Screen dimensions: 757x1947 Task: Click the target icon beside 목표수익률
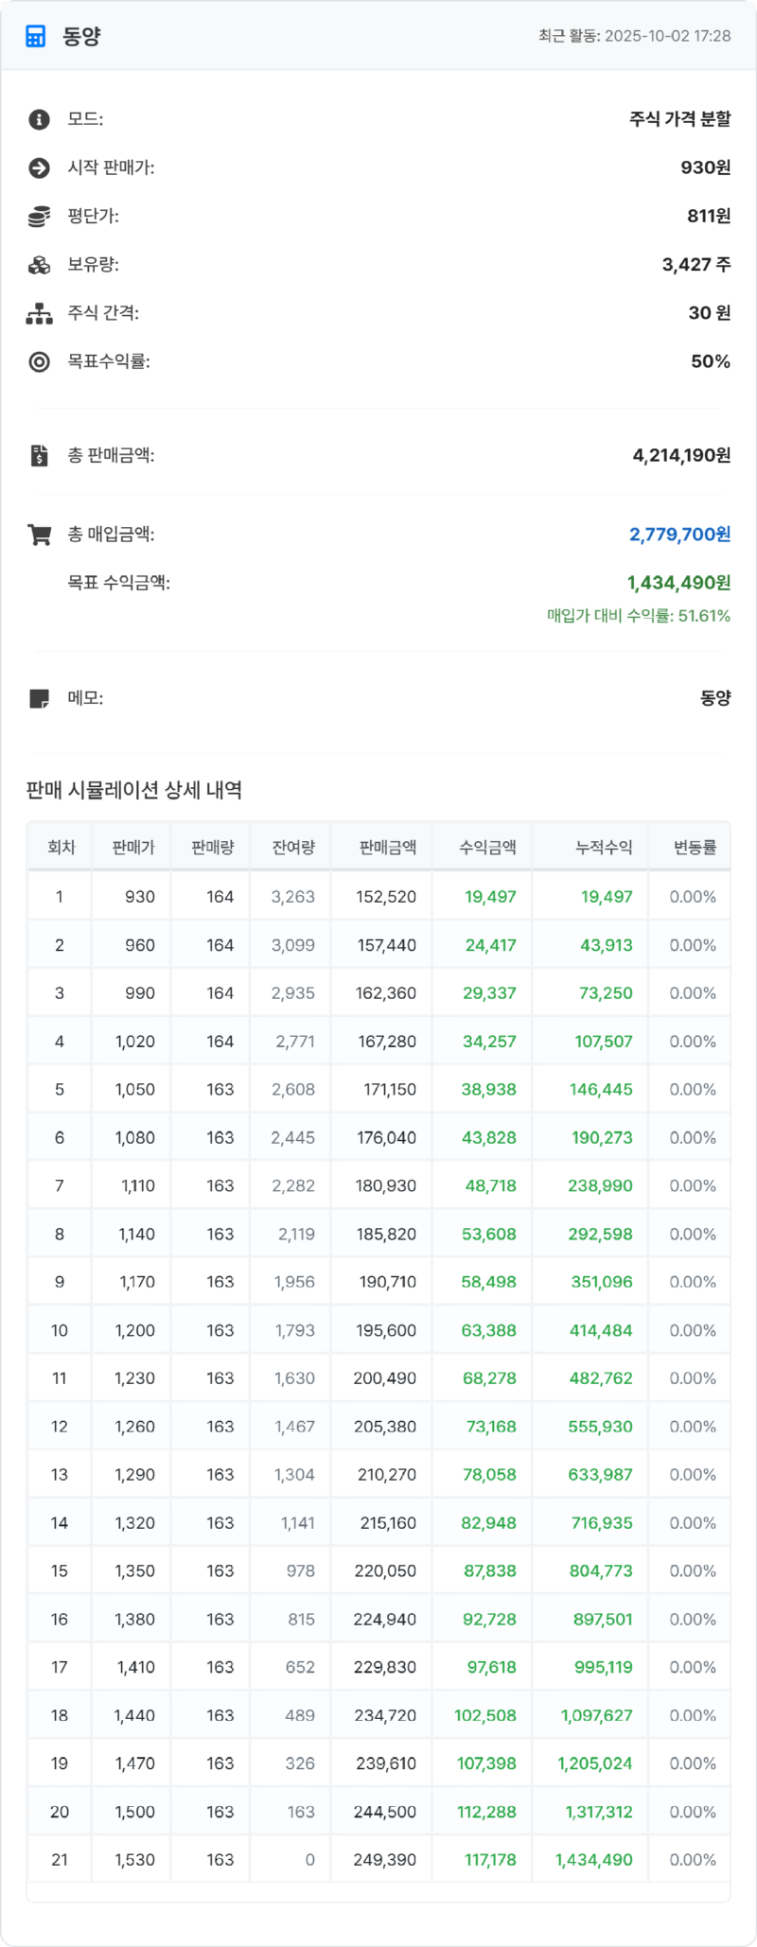(x=38, y=361)
